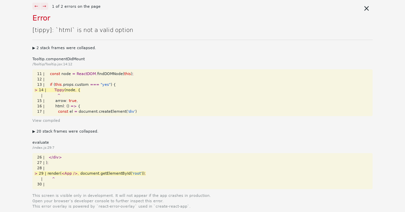Click the tippy html error message
405x212 pixels.
[x=83, y=30]
